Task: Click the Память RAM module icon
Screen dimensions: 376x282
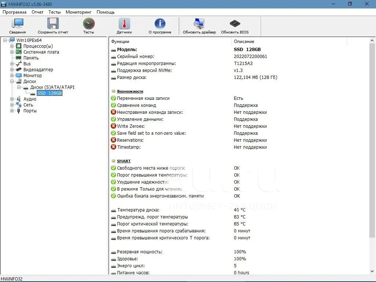Action: tap(19, 58)
